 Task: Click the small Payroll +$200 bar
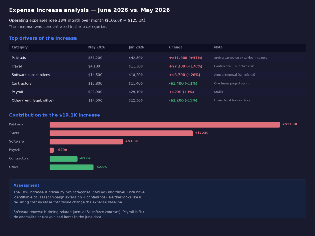(51, 150)
